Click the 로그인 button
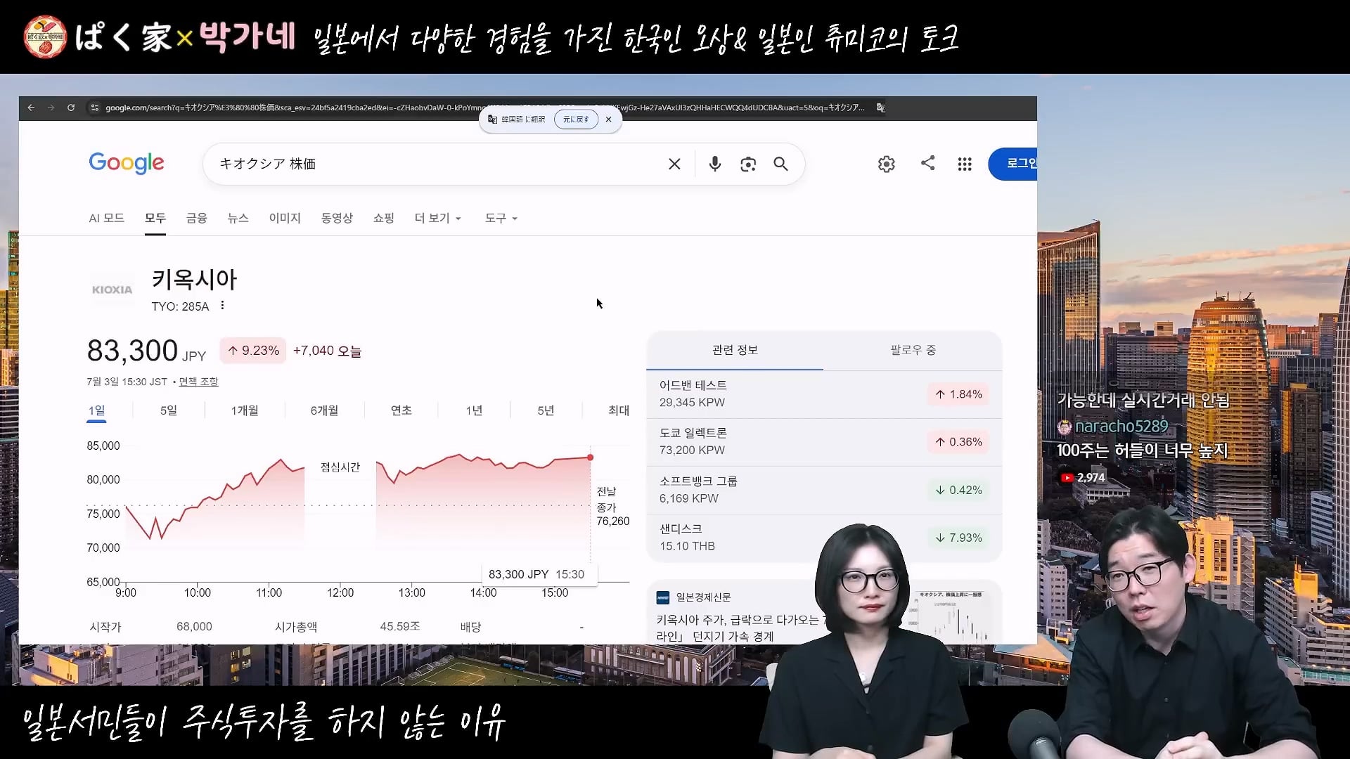This screenshot has height=759, width=1350. click(1012, 164)
